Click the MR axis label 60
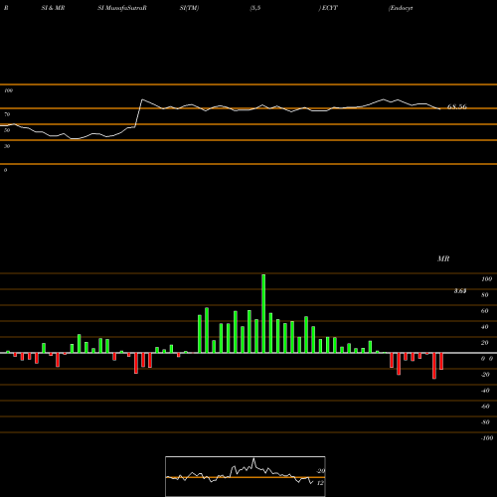The height and width of the screenshot is (497, 497). coord(485,311)
